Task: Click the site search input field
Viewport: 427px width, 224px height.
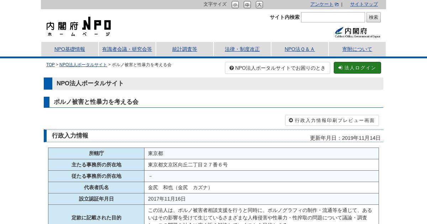Action: 333,17
